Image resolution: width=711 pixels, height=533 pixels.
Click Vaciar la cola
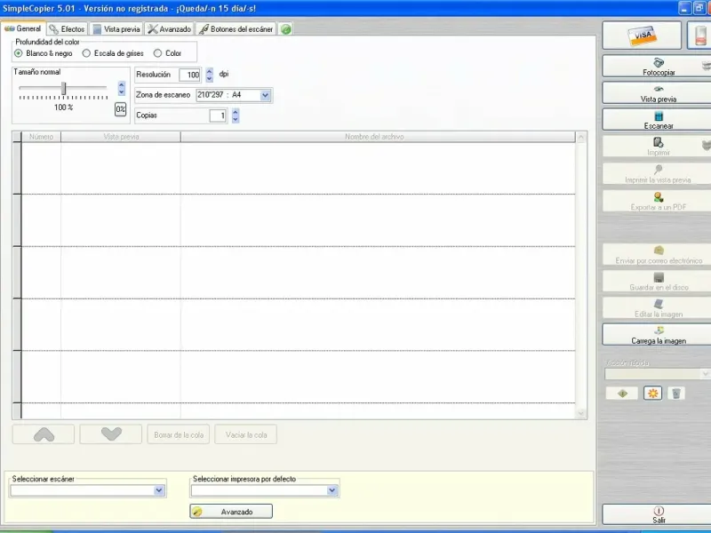pyautogui.click(x=246, y=434)
